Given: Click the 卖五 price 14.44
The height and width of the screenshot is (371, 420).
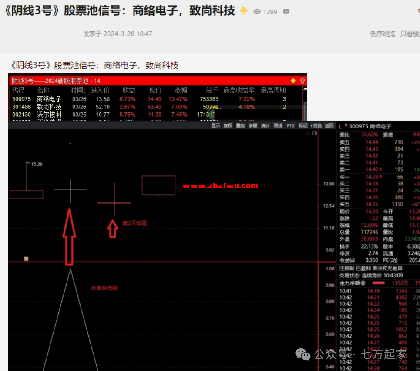Looking at the screenshot, I should point(372,142).
